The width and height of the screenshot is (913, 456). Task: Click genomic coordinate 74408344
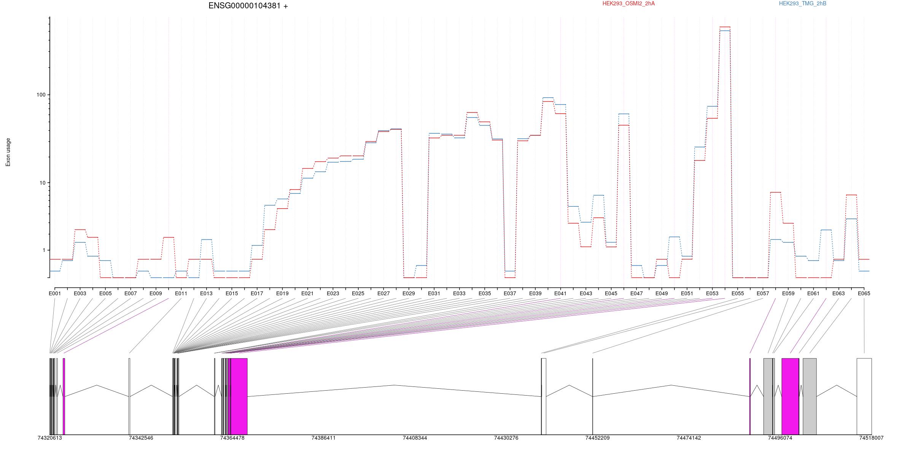click(415, 438)
